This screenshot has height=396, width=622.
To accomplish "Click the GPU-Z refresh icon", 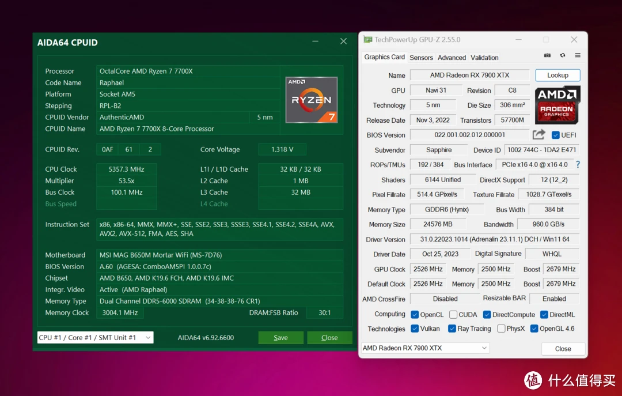I will coord(563,56).
